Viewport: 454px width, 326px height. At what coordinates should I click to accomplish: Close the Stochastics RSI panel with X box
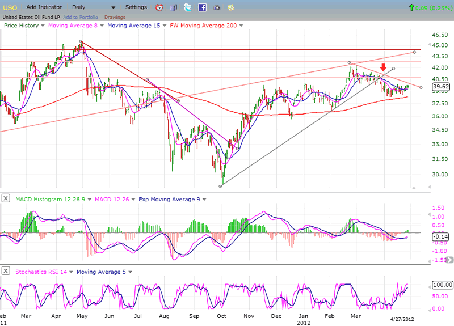click(5, 272)
